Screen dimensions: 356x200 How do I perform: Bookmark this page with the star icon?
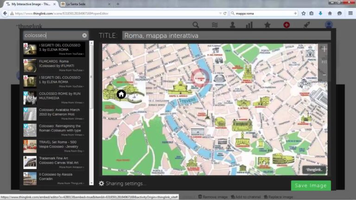(303, 13)
